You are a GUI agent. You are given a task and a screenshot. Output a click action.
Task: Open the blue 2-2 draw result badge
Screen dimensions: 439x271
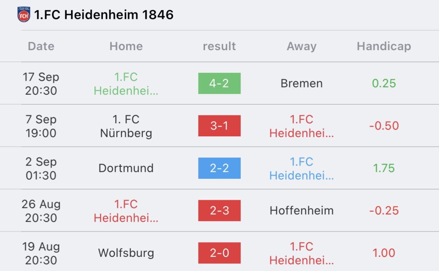(x=219, y=168)
